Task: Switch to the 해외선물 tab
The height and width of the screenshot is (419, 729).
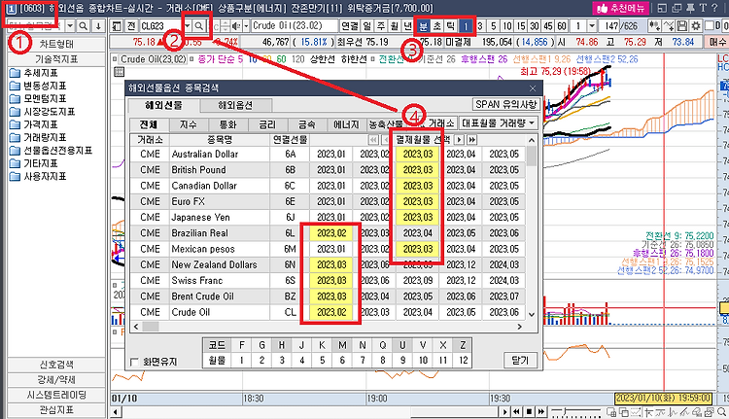Action: [164, 106]
